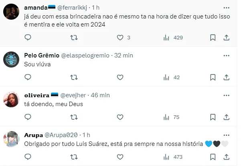Bookmark oliveira's tweet
The width and height of the screenshot is (246, 166).
pos(213,117)
